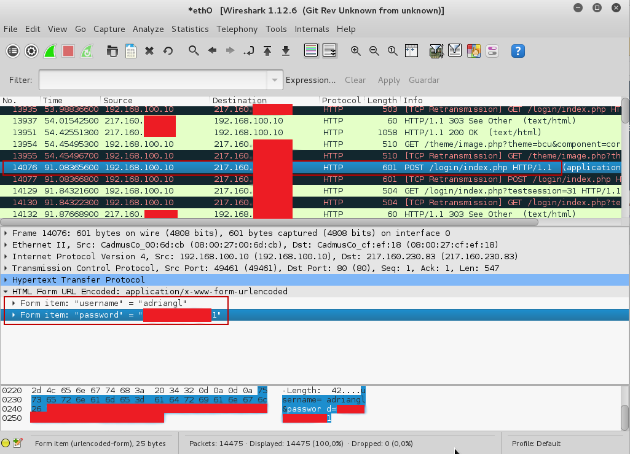Open the Capture menu

(109, 29)
